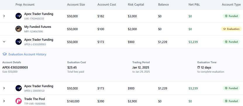The width and height of the screenshot is (243, 106).
Task: Sort by Account Cost column header
Action: tap(107, 5)
